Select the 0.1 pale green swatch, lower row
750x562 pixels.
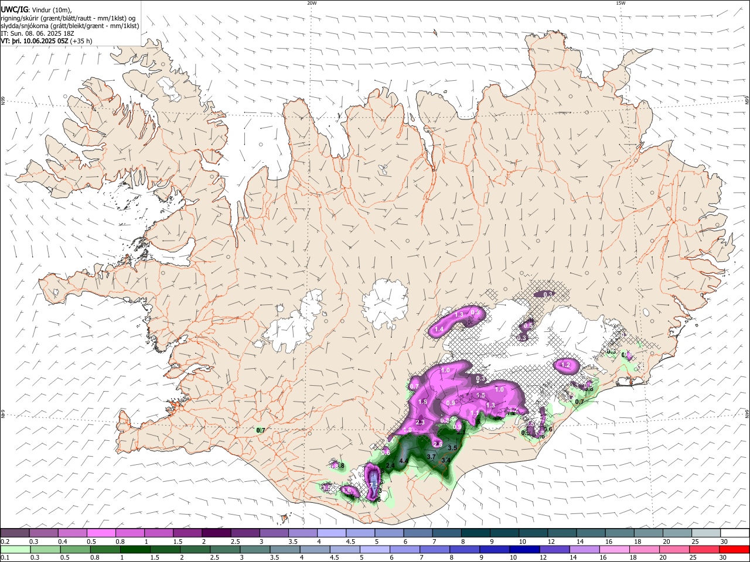(15, 549)
